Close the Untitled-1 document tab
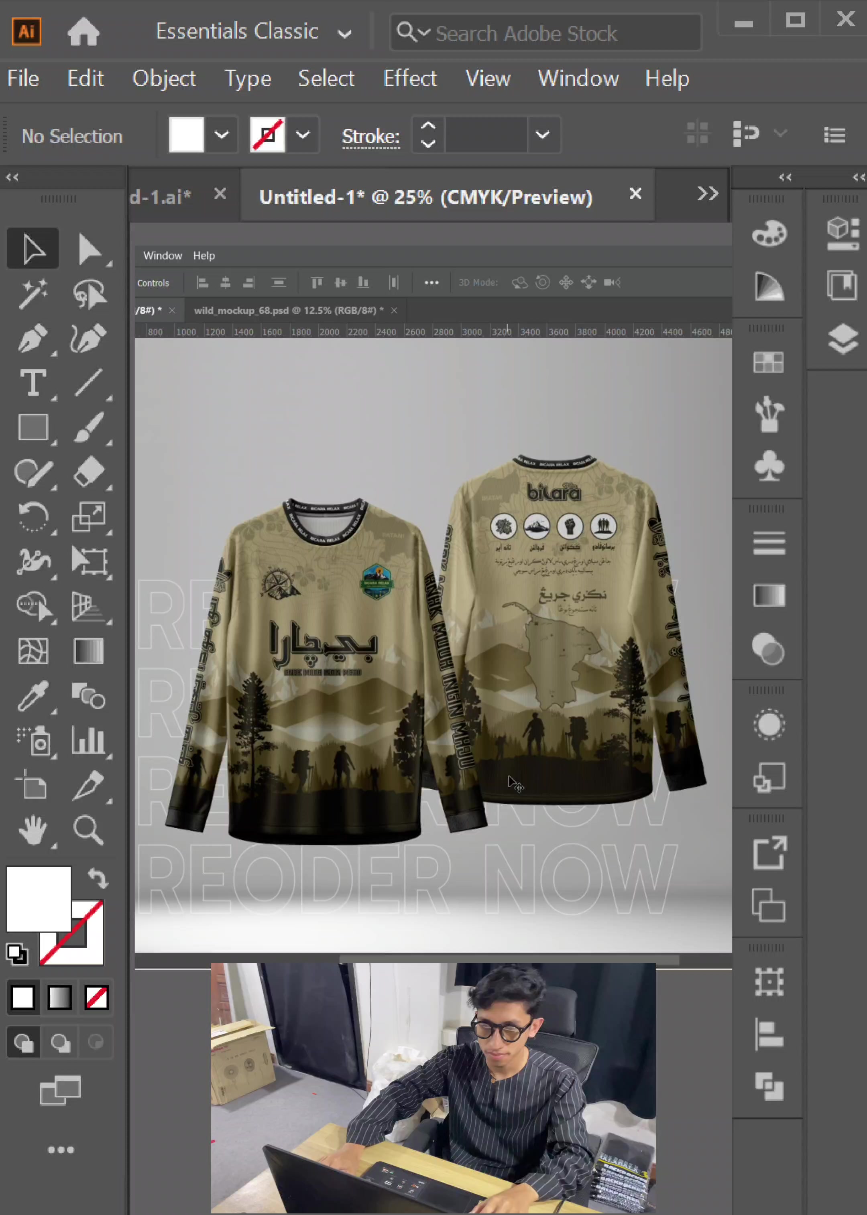The height and width of the screenshot is (1215, 867). pos(635,194)
